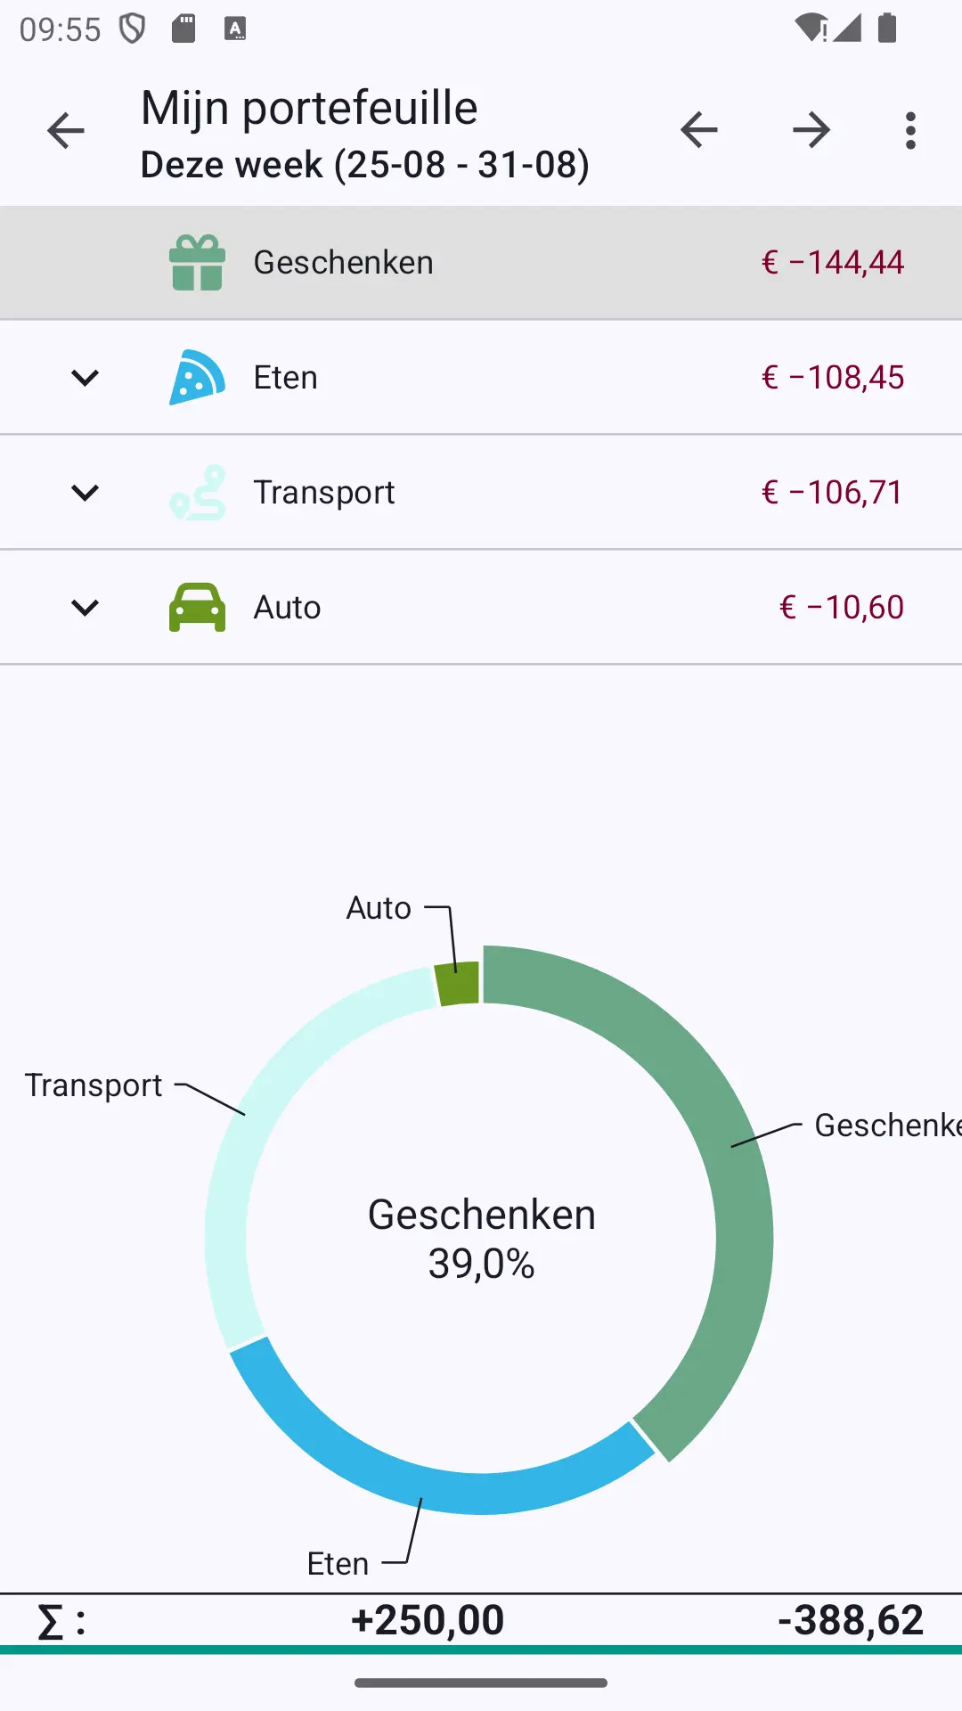Tap the Deze week date range subtitle
Viewport: 962px width, 1711px height.
point(365,165)
